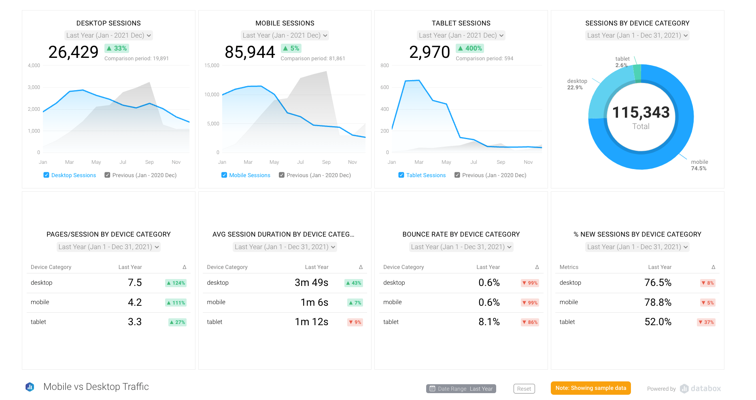The width and height of the screenshot is (756, 400).
Task: Click the 8.1% tablet bounce rate value
Action: (x=489, y=322)
